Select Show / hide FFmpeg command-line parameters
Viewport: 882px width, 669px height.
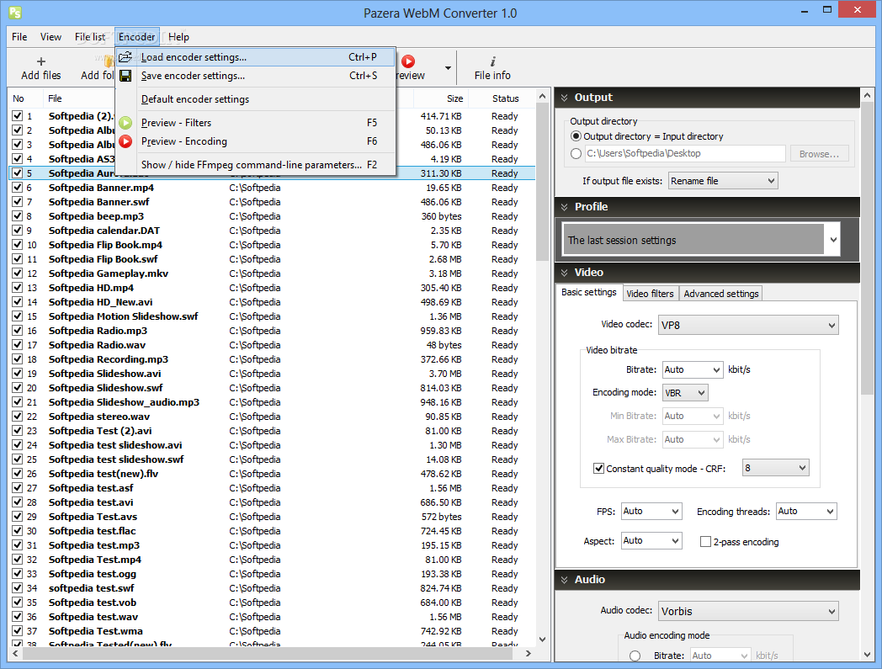tap(255, 165)
